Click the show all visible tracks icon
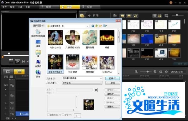 6,77
